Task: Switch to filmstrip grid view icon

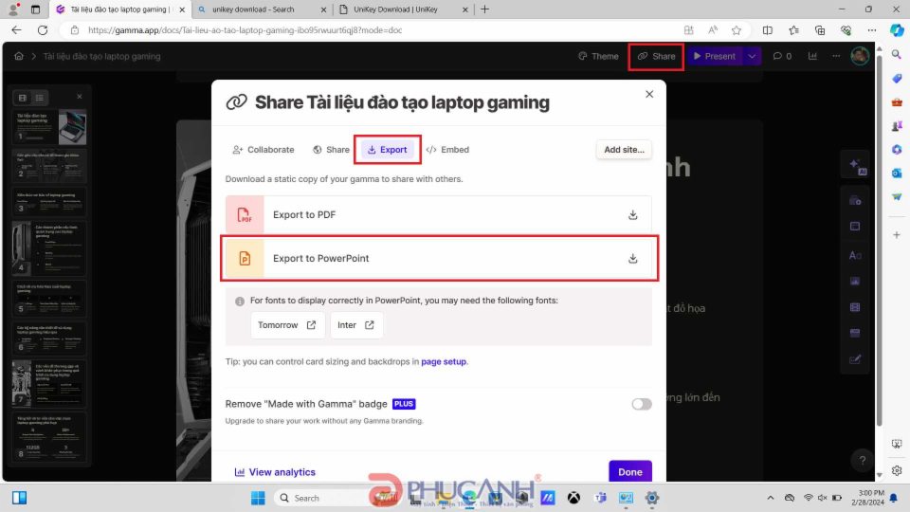Action: tap(23, 98)
